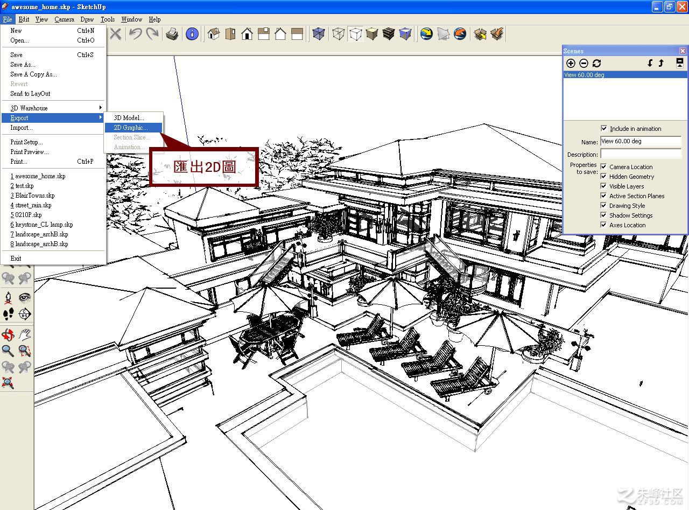
Task: Move the scene down in Scenes panel
Action: coord(650,63)
